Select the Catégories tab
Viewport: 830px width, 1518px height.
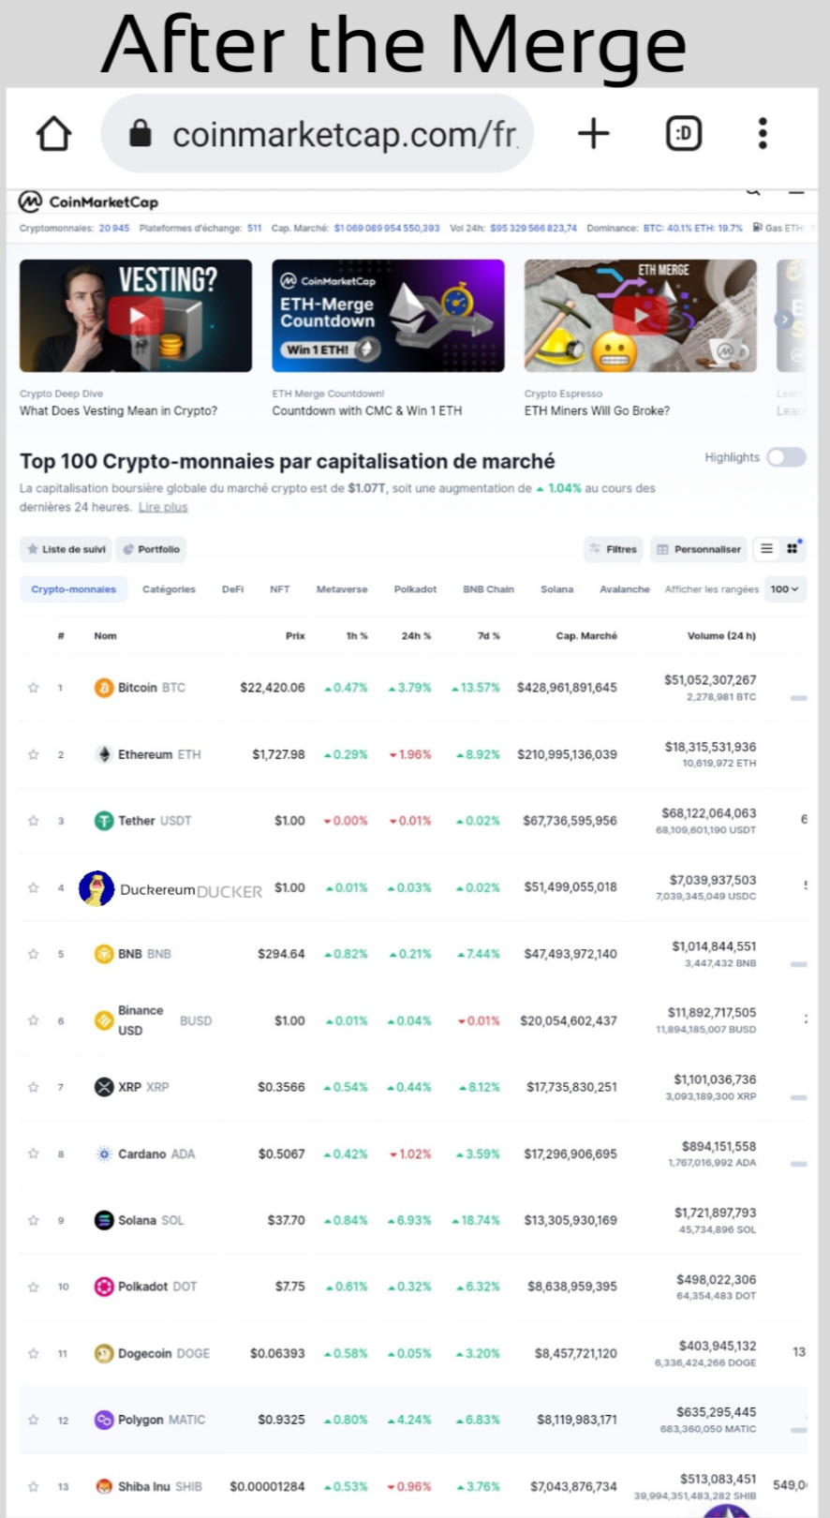coord(169,589)
